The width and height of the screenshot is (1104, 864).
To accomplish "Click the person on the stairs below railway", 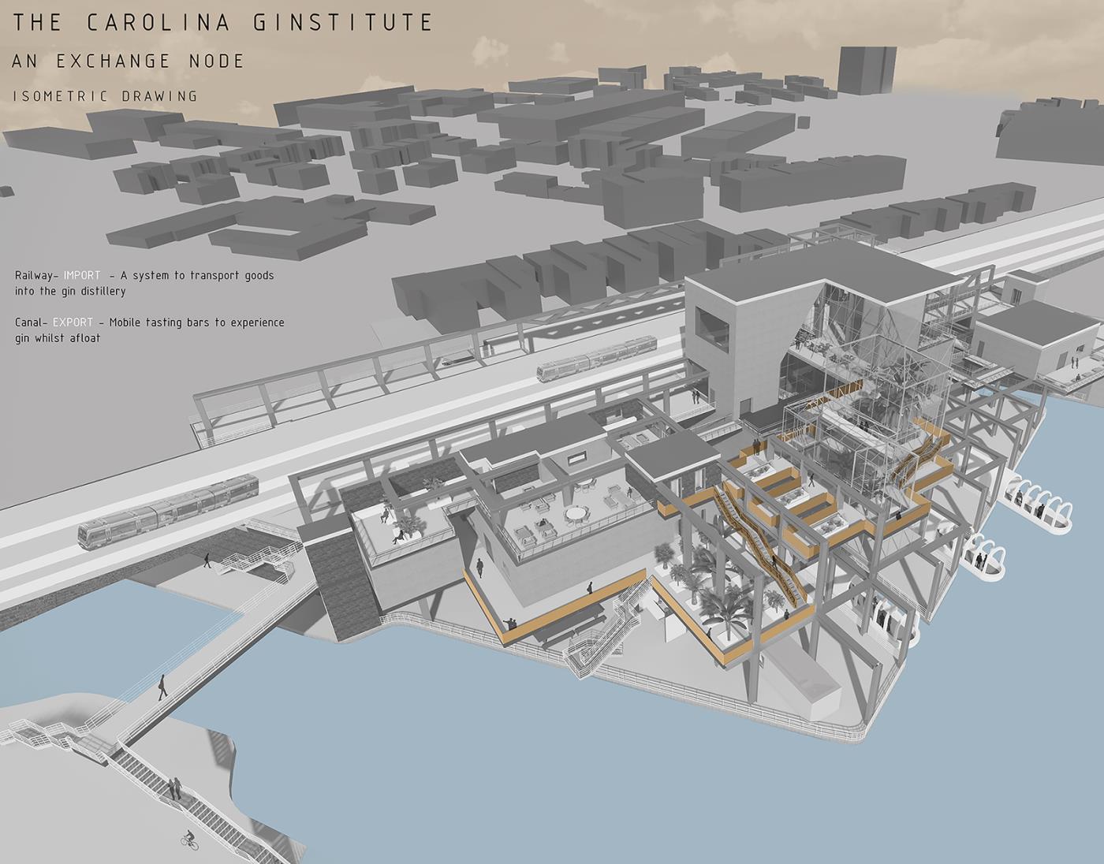I will [207, 560].
